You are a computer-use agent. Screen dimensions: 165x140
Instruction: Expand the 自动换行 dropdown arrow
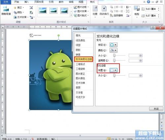click(104, 17)
